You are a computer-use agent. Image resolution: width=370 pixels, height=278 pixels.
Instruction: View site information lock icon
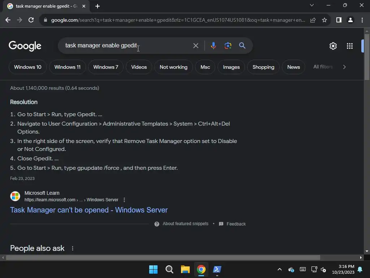click(x=46, y=20)
